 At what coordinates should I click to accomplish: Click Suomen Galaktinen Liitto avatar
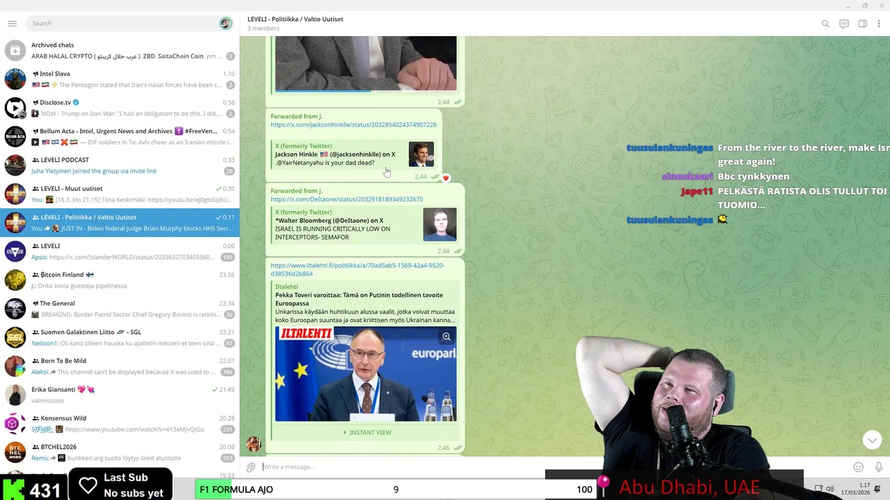[x=15, y=337]
